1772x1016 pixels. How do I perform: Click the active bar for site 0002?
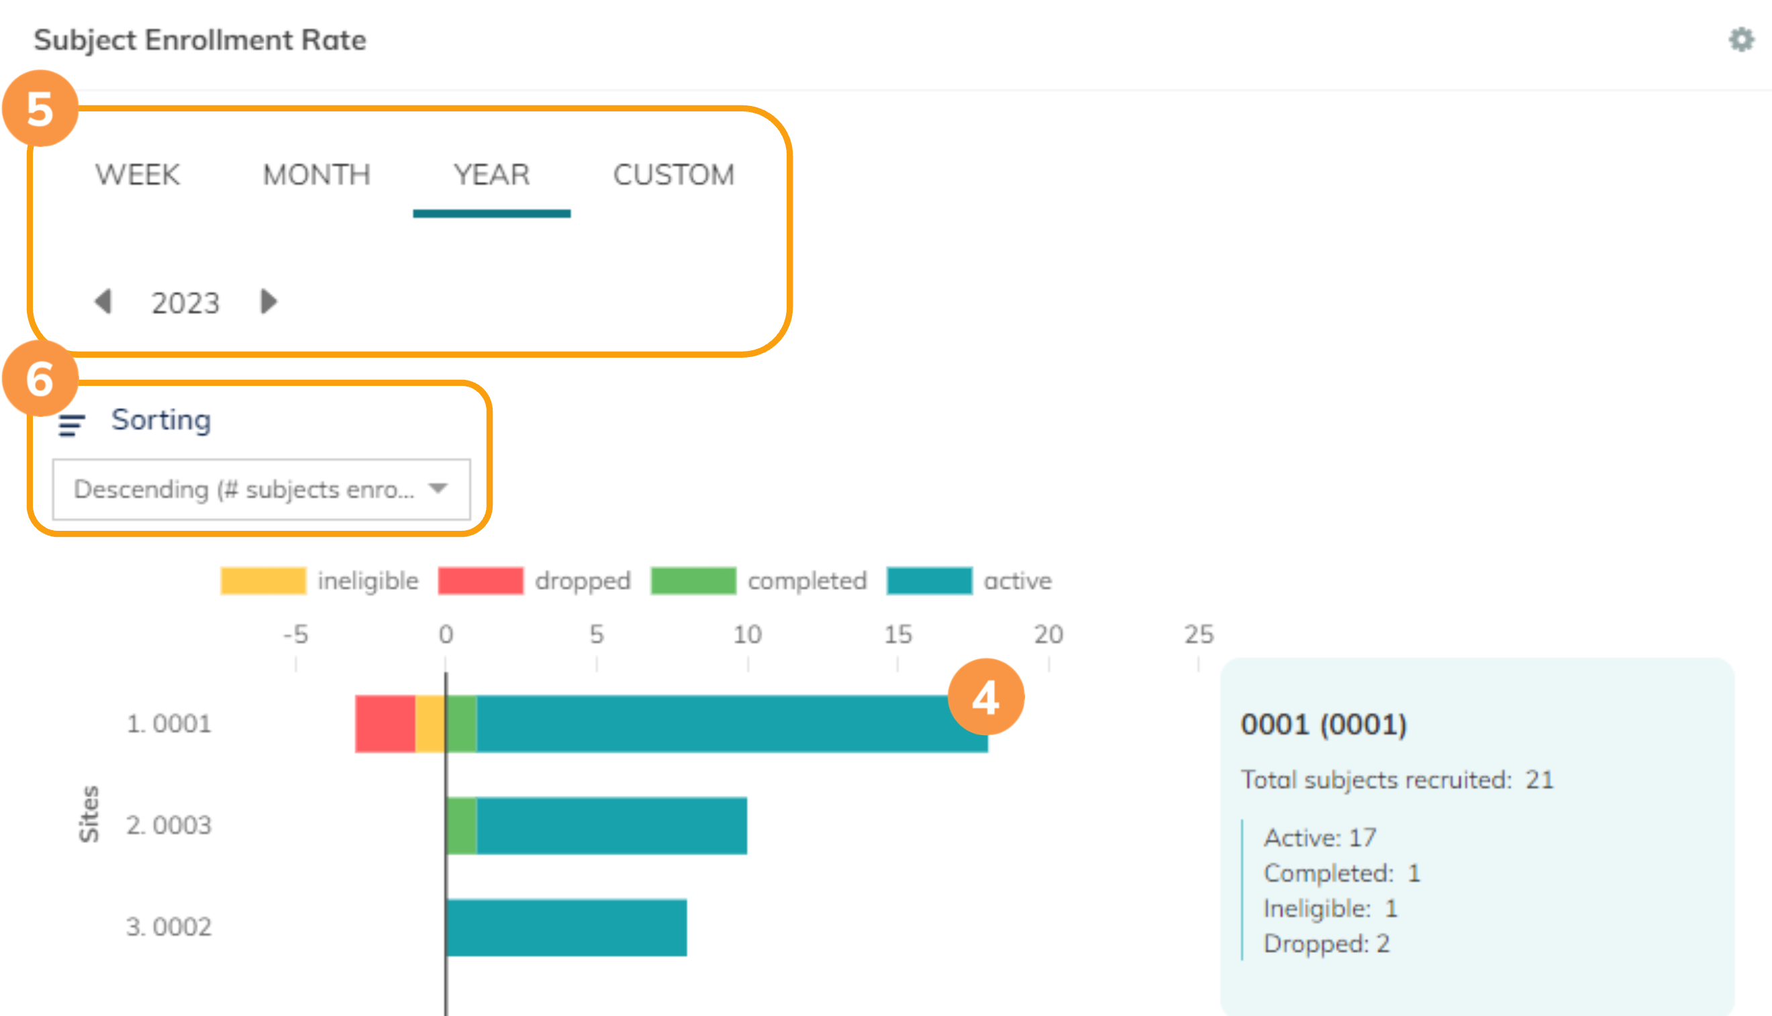coord(566,927)
